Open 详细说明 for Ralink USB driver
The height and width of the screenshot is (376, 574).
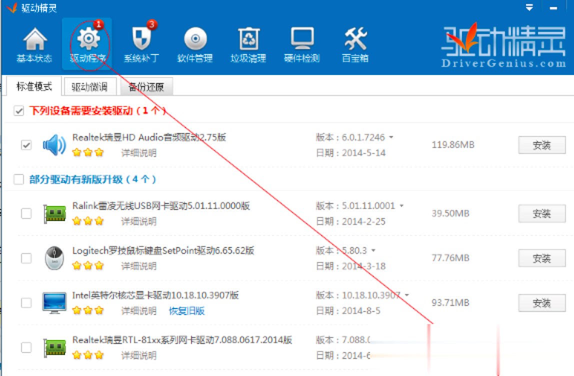click(x=138, y=221)
